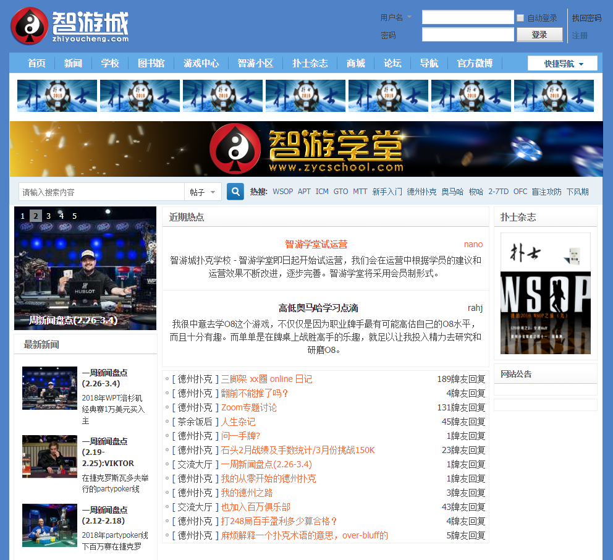Open thread 石头2月战绩及手数统计
Image resolution: width=613 pixels, height=560 pixels.
tap(298, 450)
